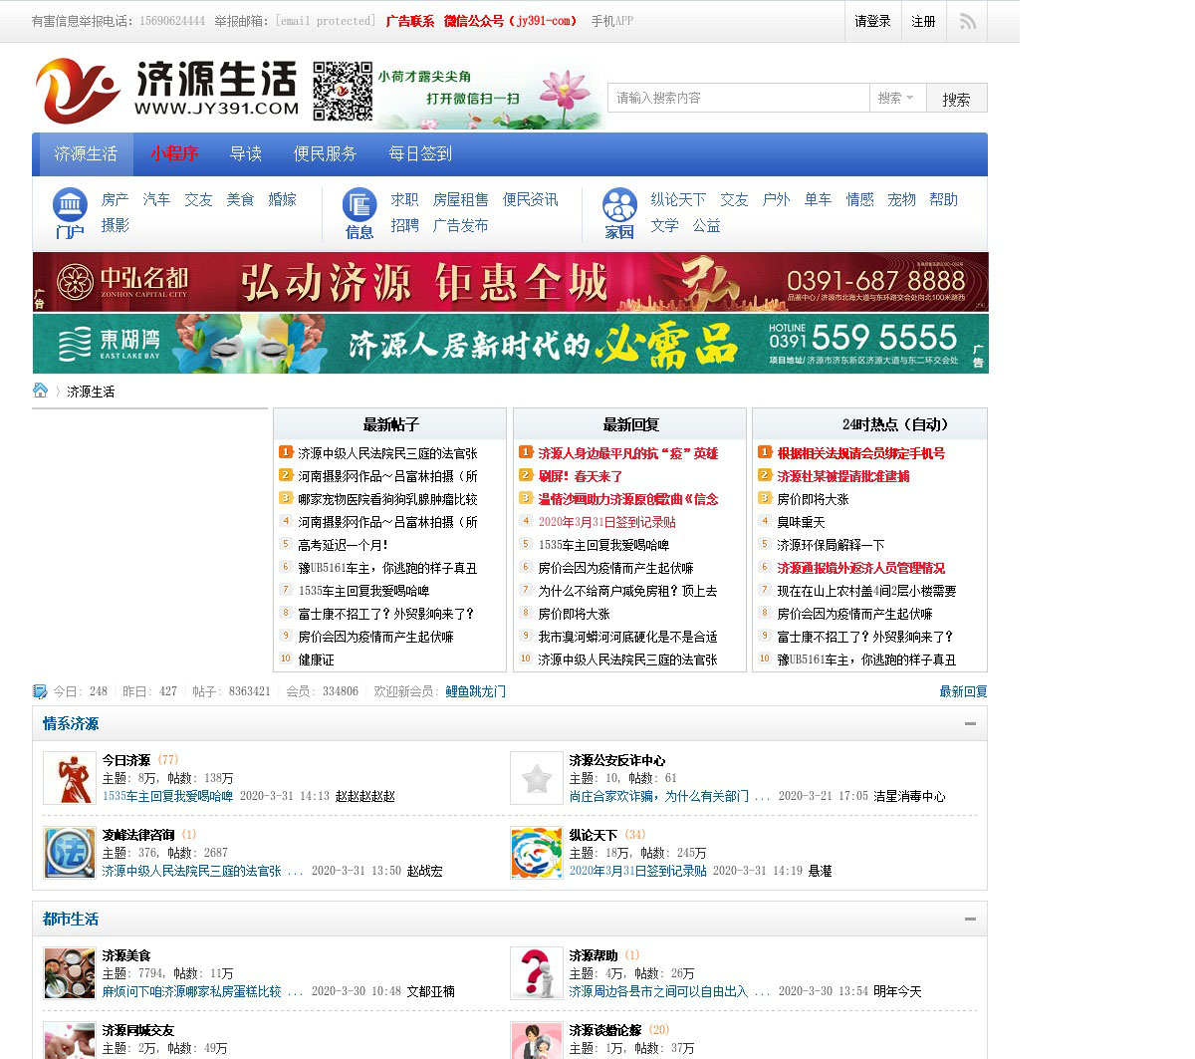Click the 手机APP link

612,21
